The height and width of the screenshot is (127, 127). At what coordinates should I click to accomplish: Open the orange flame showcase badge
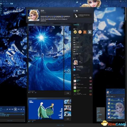click(x=85, y=32)
